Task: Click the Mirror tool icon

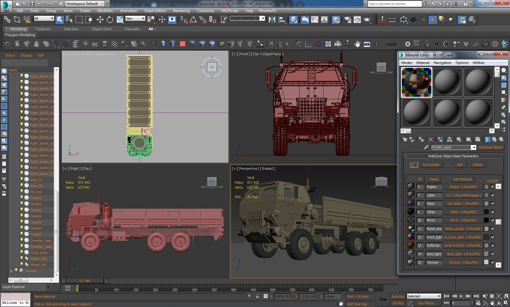Action: (272, 20)
